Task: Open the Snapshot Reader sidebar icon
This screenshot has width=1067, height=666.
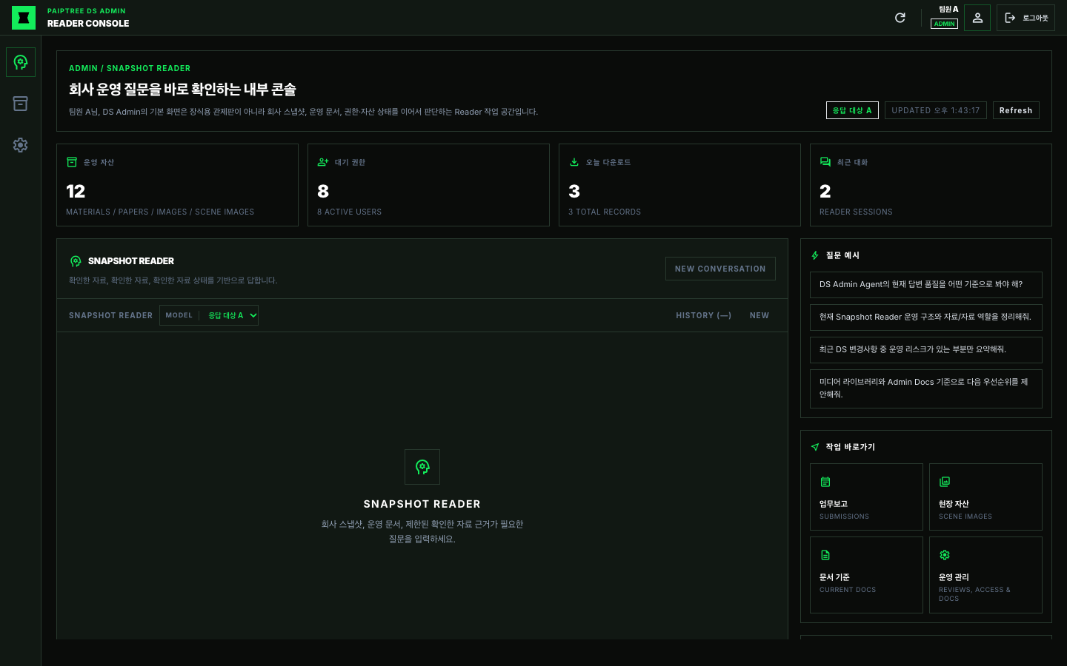Action: point(21,62)
